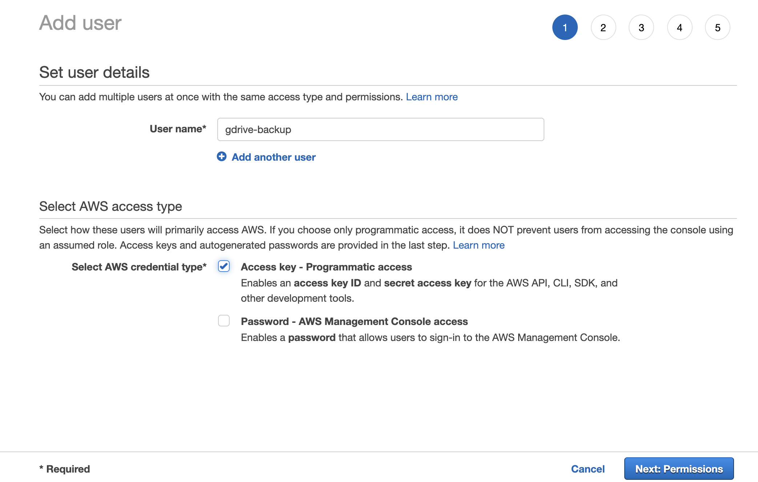Open the Learn more link in user details section
The height and width of the screenshot is (482, 758).
[x=432, y=97]
